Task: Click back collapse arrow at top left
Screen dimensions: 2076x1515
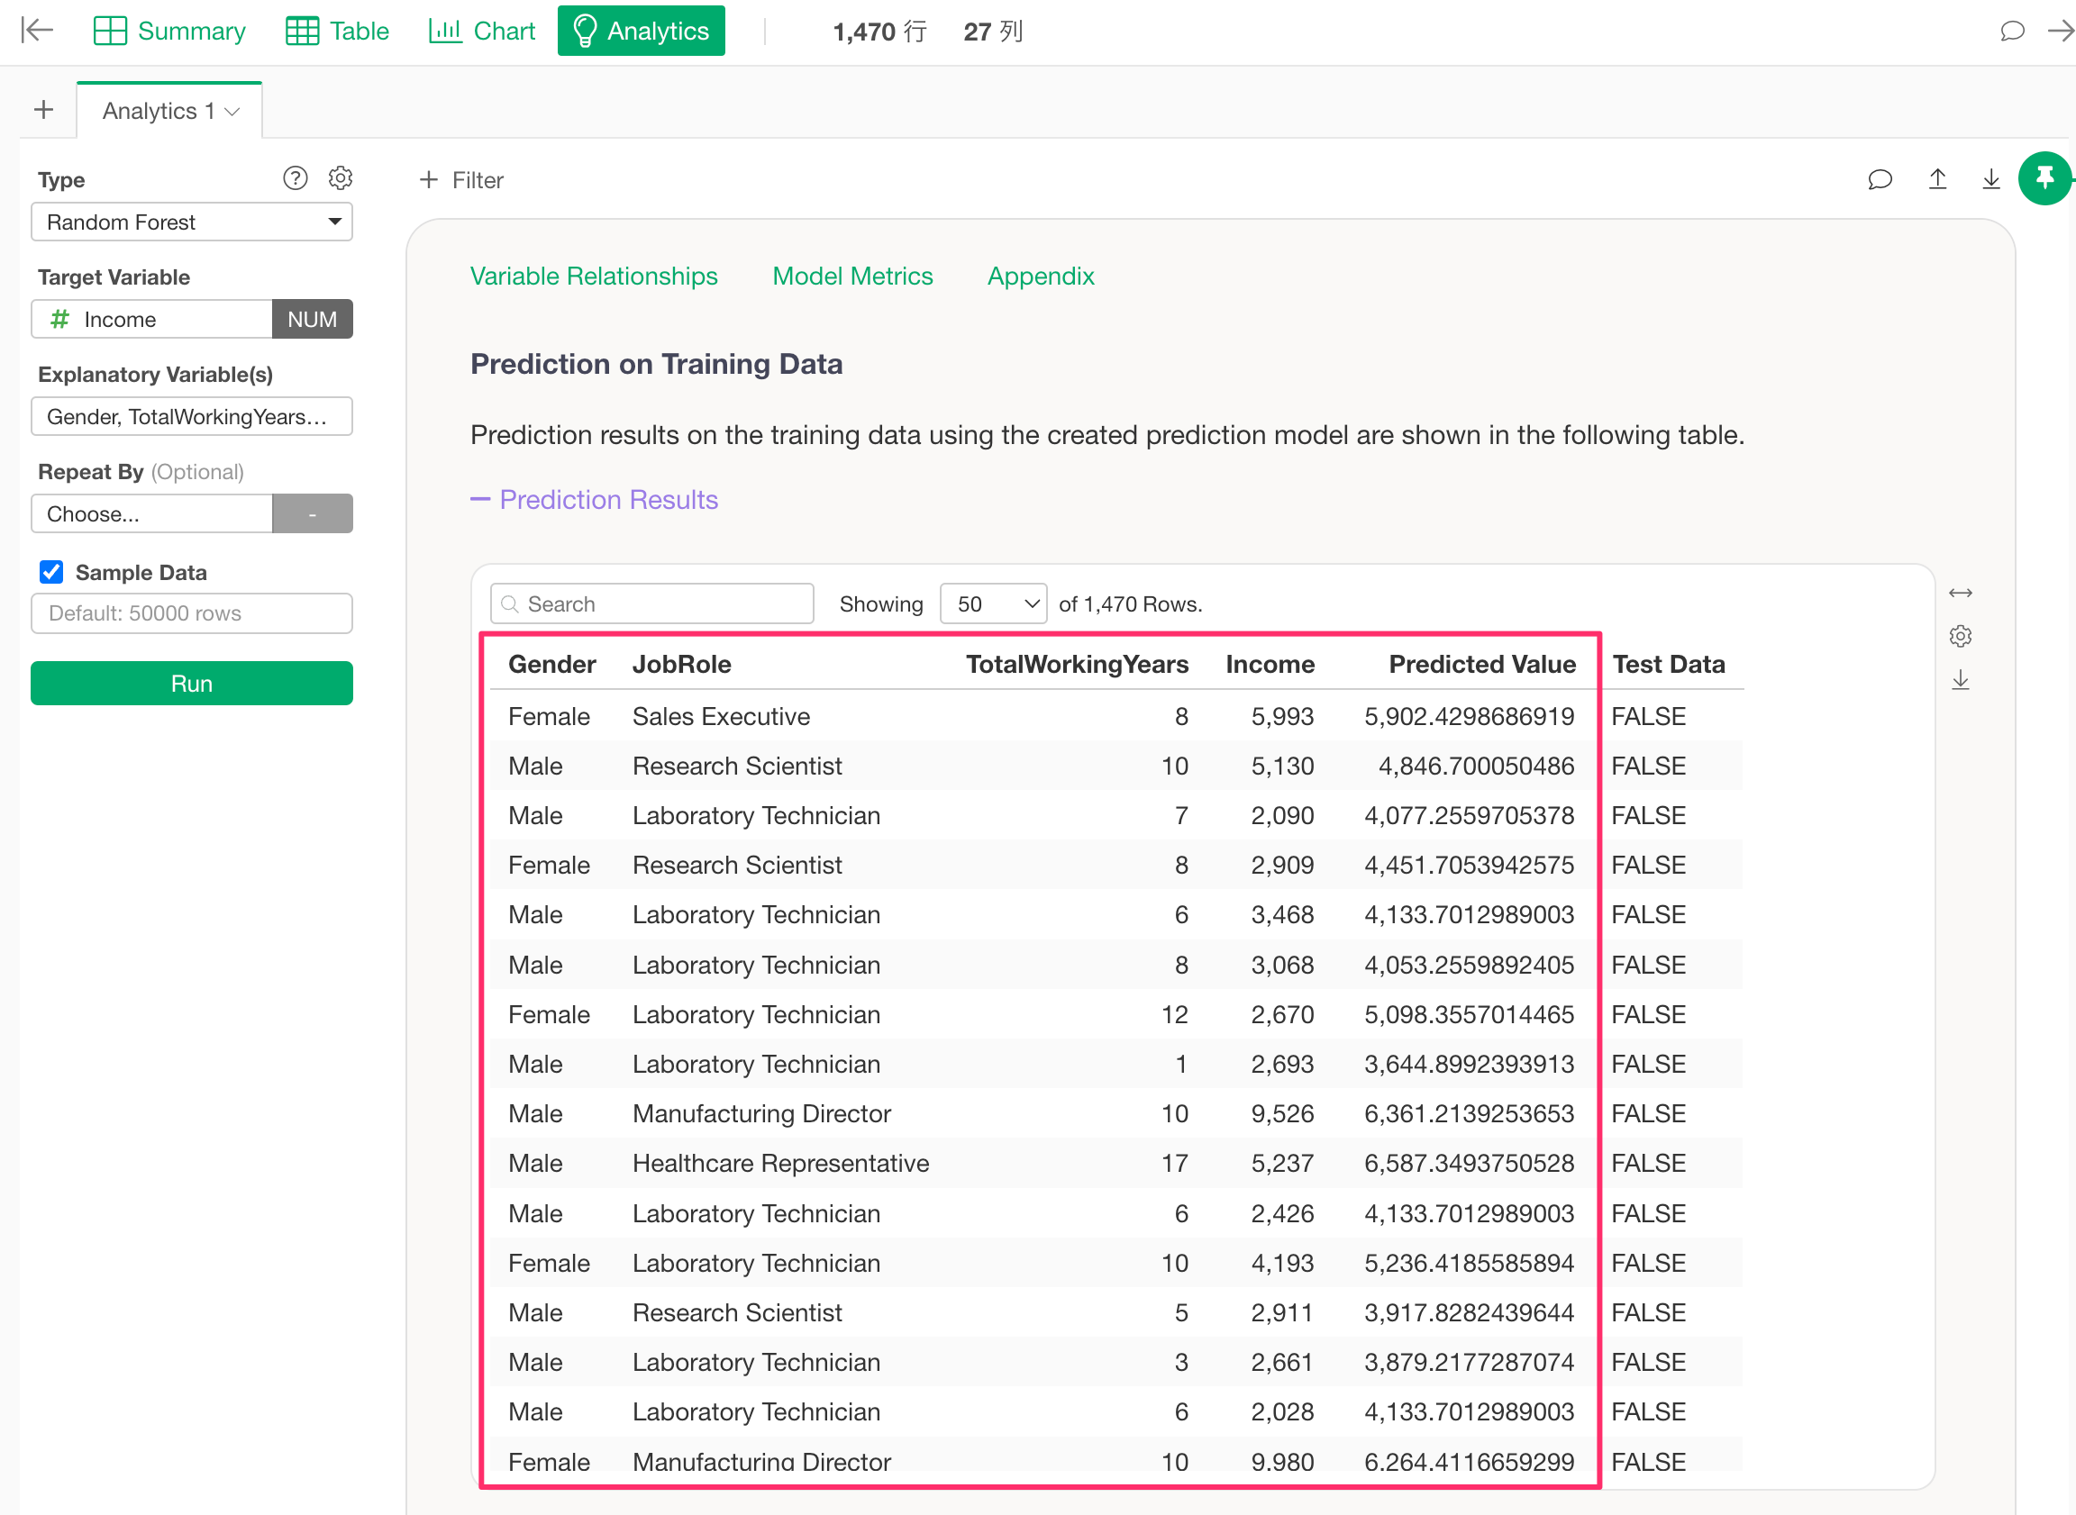Action: [x=37, y=31]
